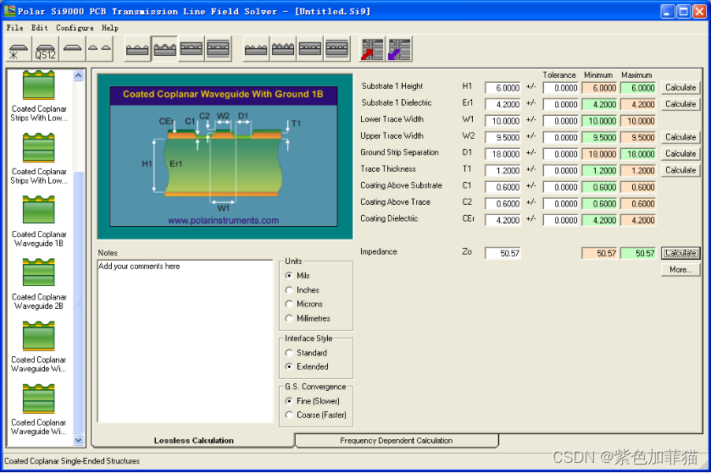Select the pressed coated coplanar toolbar icon

164,49
